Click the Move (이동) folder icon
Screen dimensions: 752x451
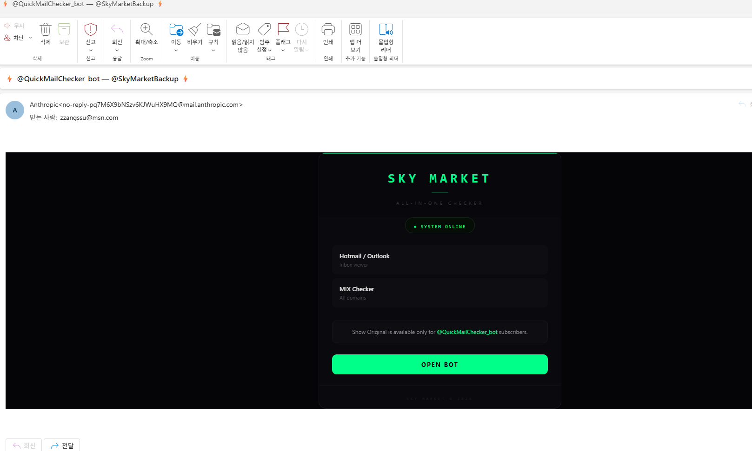coord(176,30)
